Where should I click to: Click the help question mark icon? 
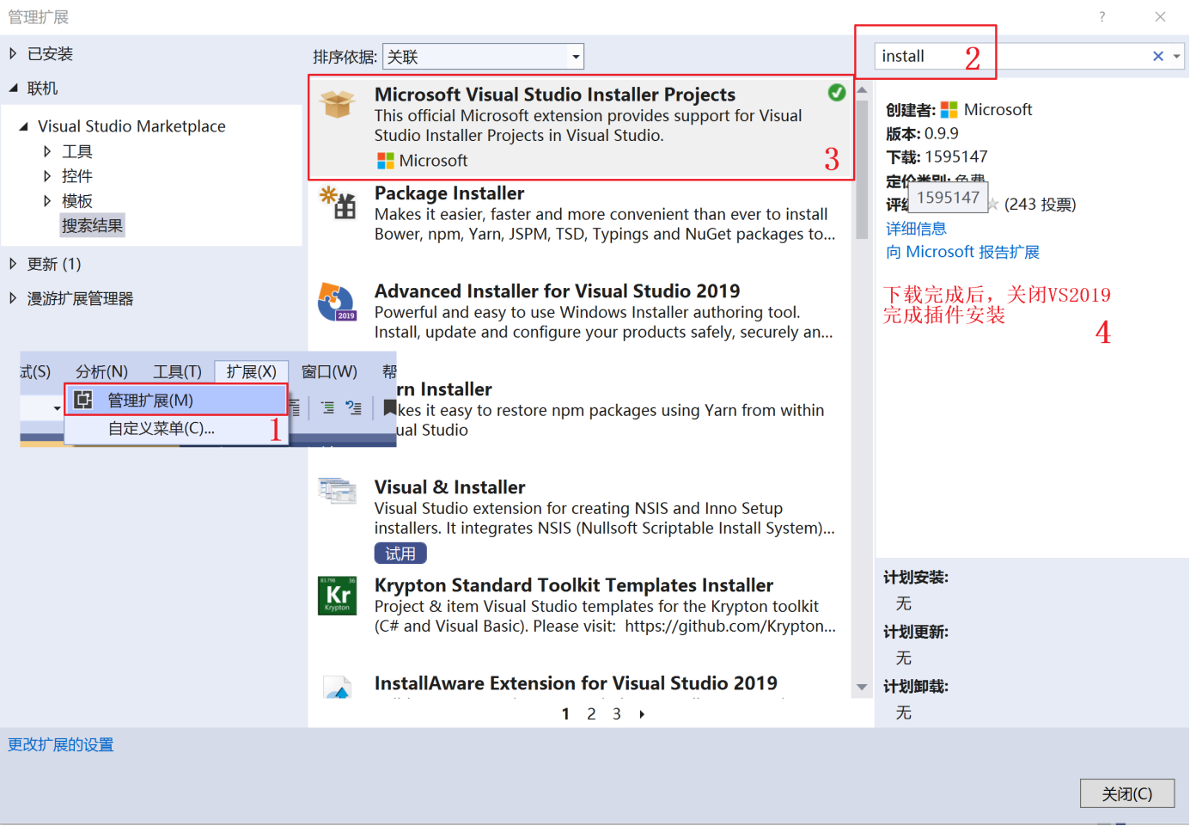[1102, 17]
